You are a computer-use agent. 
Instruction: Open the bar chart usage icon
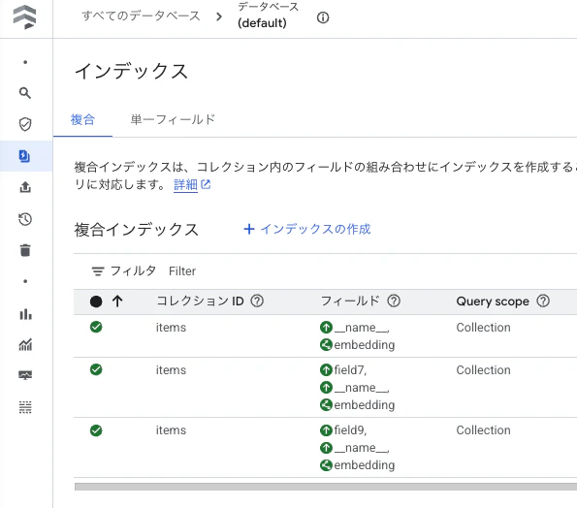click(25, 314)
